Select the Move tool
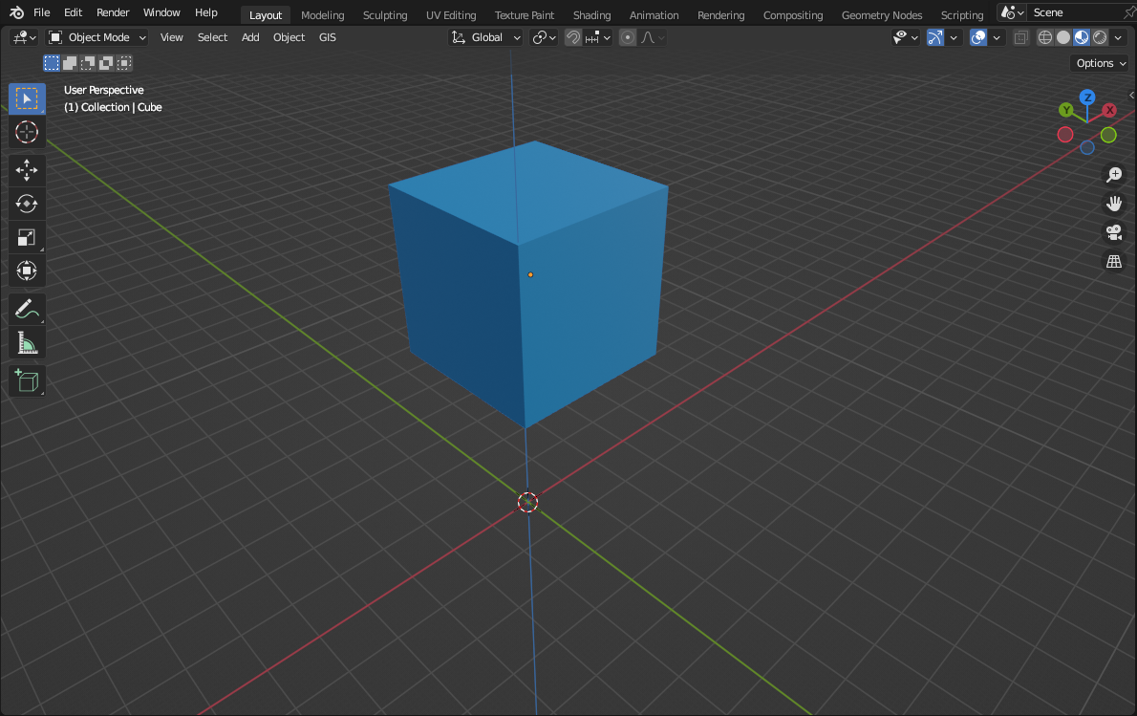 point(27,169)
